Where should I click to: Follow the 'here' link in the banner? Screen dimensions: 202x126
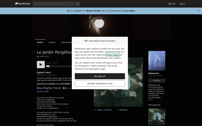[132, 11]
